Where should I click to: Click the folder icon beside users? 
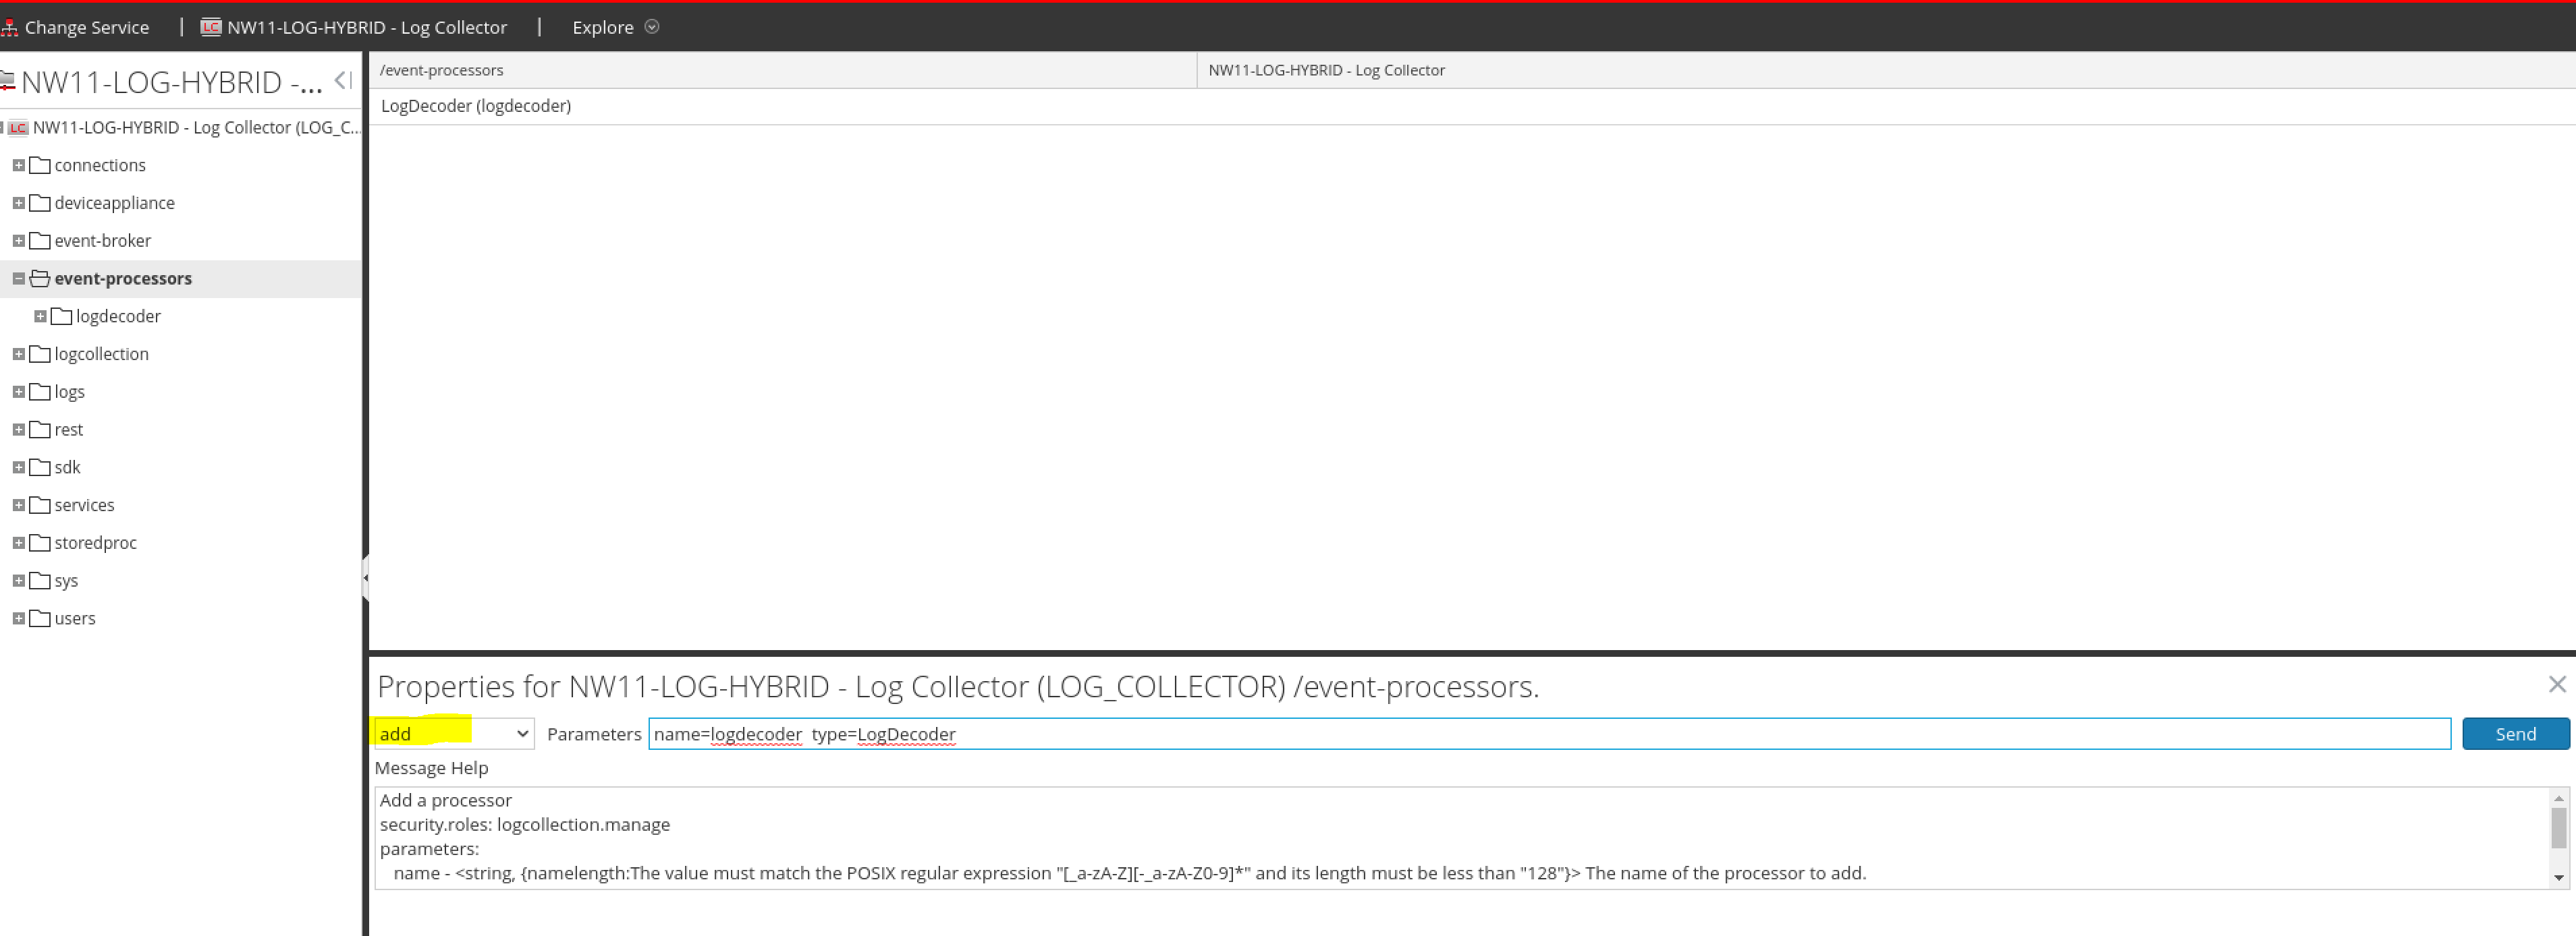point(39,618)
